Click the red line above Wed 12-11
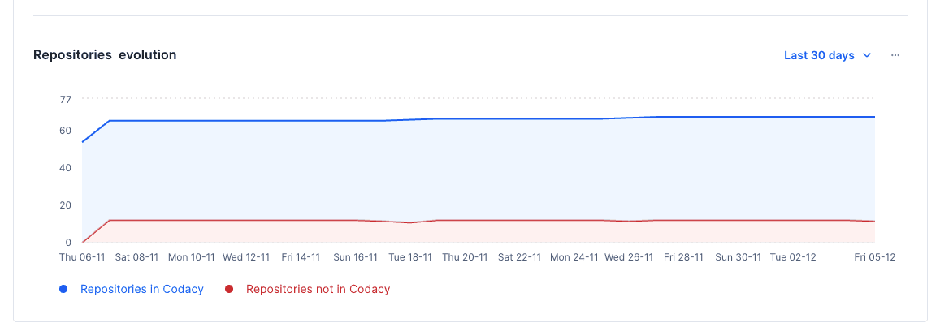The image size is (940, 336). (x=246, y=220)
